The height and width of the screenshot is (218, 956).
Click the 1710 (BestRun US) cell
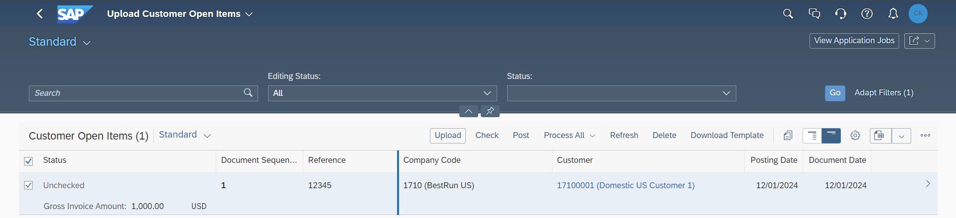438,185
